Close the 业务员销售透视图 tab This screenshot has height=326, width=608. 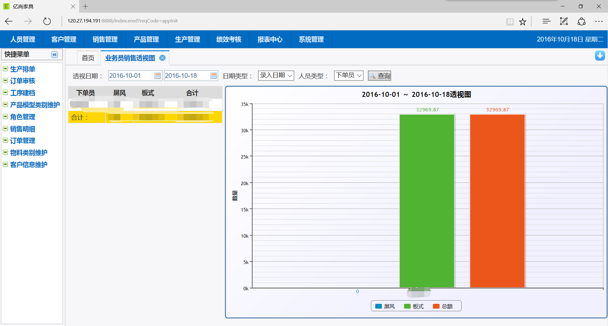click(x=162, y=58)
